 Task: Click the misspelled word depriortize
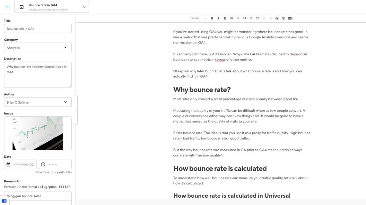[298, 54]
